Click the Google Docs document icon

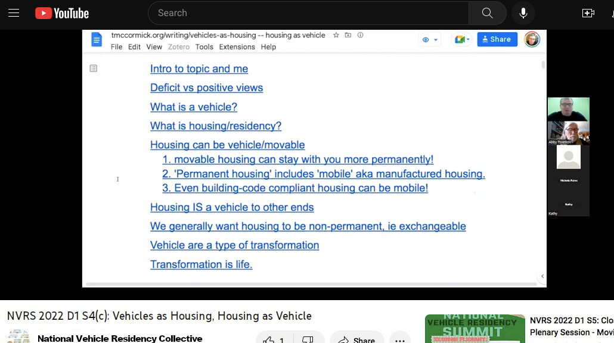96,40
